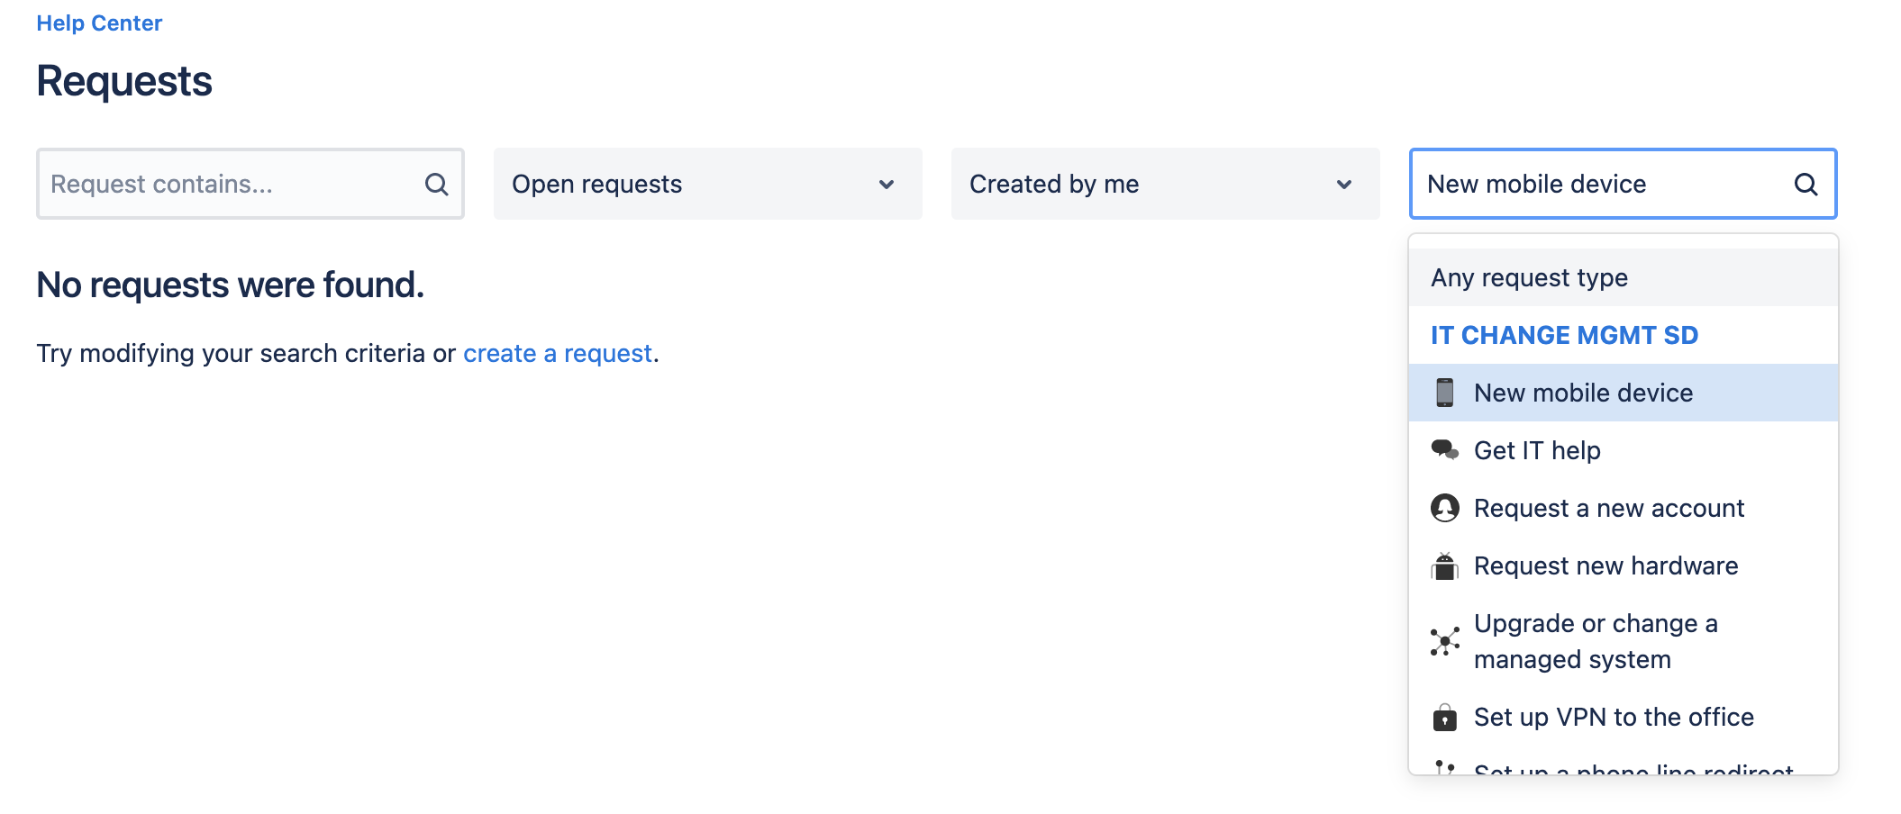The height and width of the screenshot is (814, 1901).
Task: Click the No requests were found message
Action: (x=230, y=285)
